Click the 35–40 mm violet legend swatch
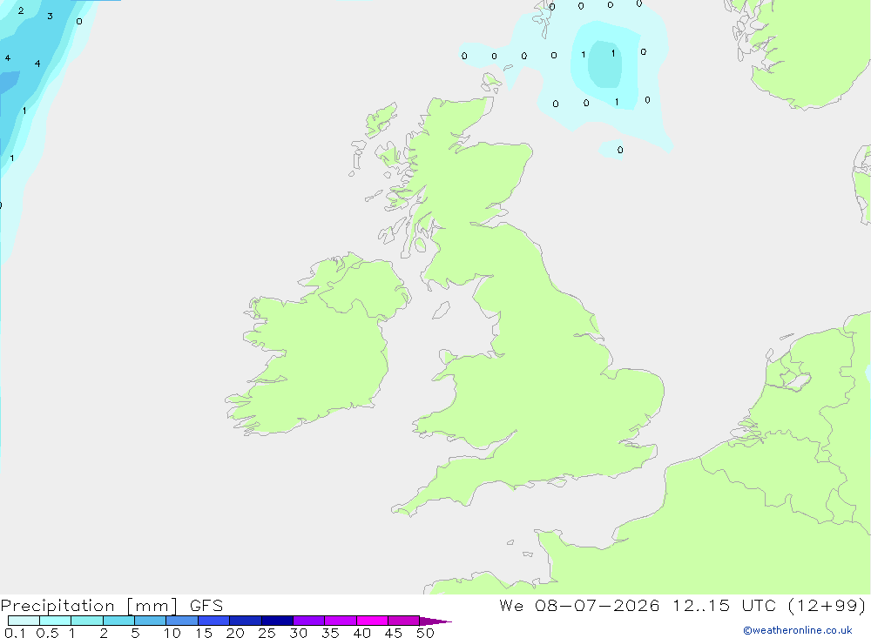This screenshot has height=638, width=871. tap(341, 621)
